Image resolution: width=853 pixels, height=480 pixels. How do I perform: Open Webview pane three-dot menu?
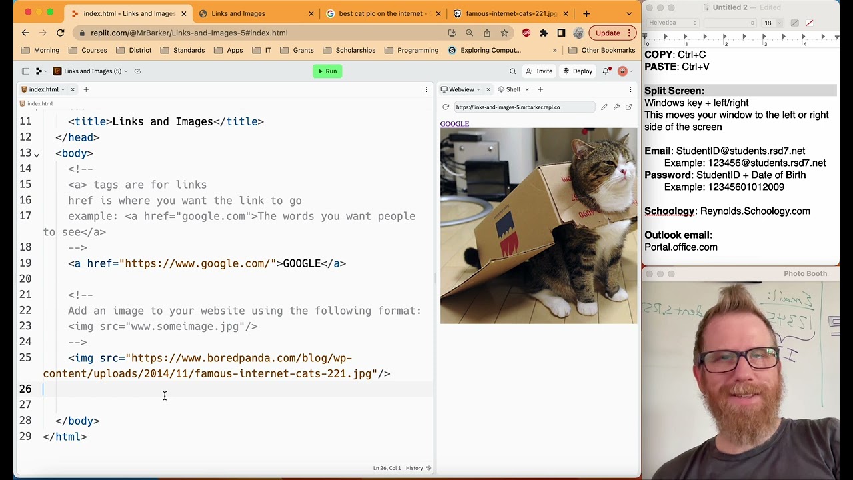click(630, 89)
